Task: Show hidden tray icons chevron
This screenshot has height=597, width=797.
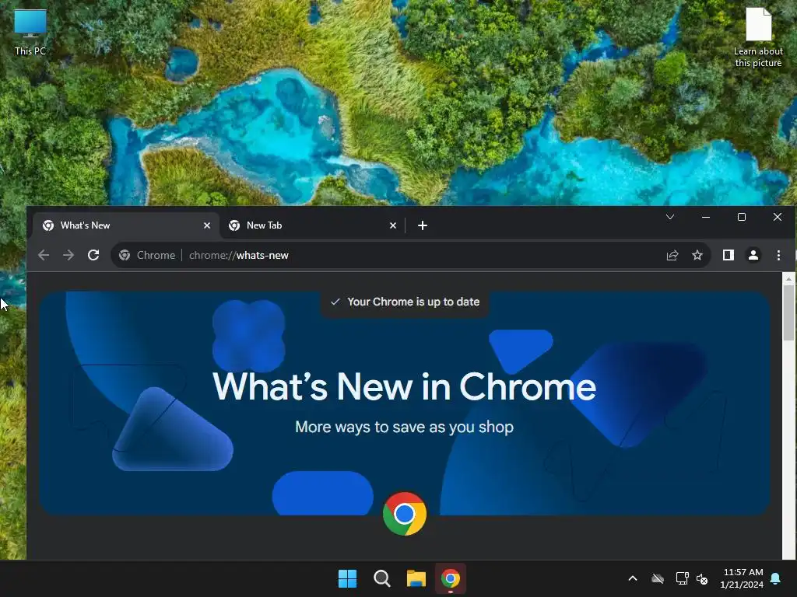Action: [x=633, y=578]
